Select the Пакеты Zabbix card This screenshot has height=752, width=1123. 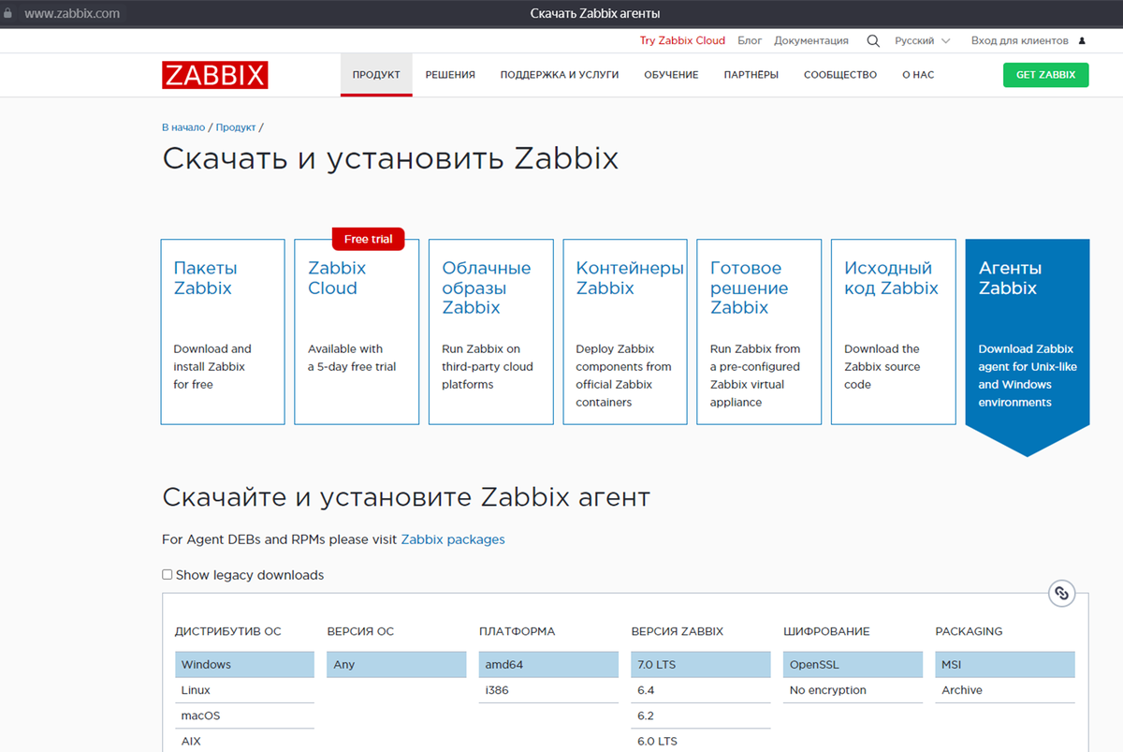click(223, 332)
